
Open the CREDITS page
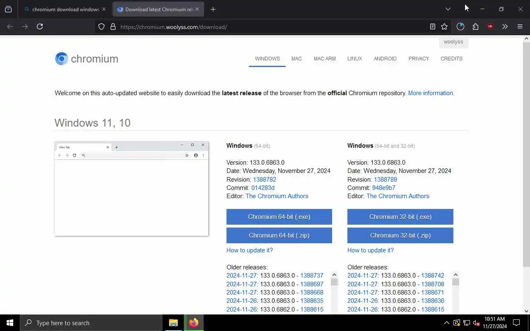click(x=451, y=59)
